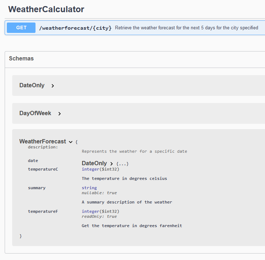The height and width of the screenshot is (260, 265).
Task: Click the GET method badge
Action: tap(21, 28)
